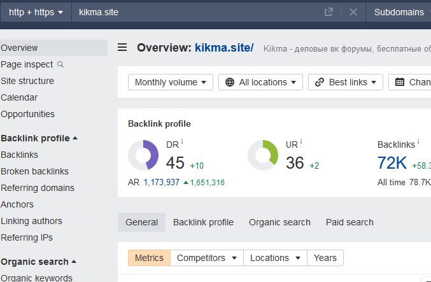Select the Metrics button
This screenshot has height=282, width=431.
[149, 258]
